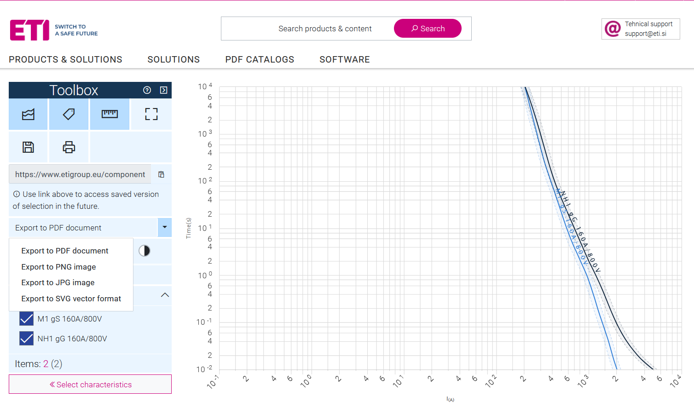Choose Export to PNG image option
Viewport: 694px width, 414px height.
58,267
